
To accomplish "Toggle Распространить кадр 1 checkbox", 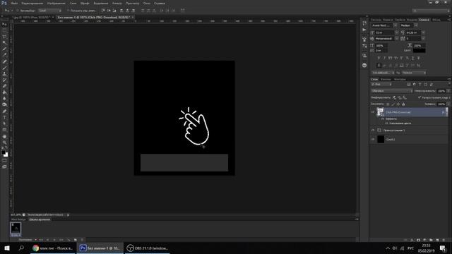I will (420, 97).
